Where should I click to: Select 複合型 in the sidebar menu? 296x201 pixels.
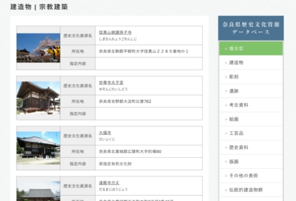click(251, 49)
